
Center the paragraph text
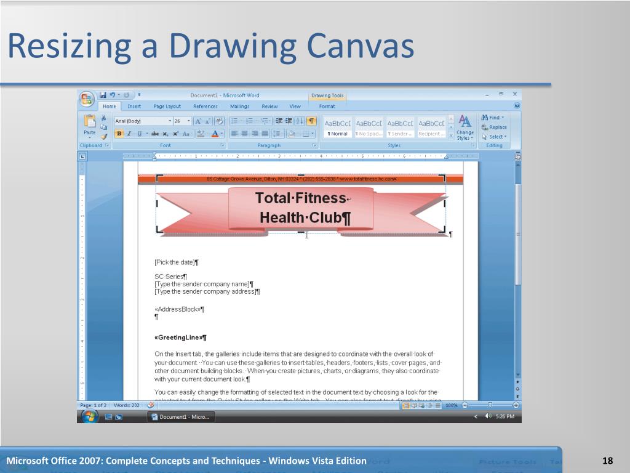click(x=244, y=134)
